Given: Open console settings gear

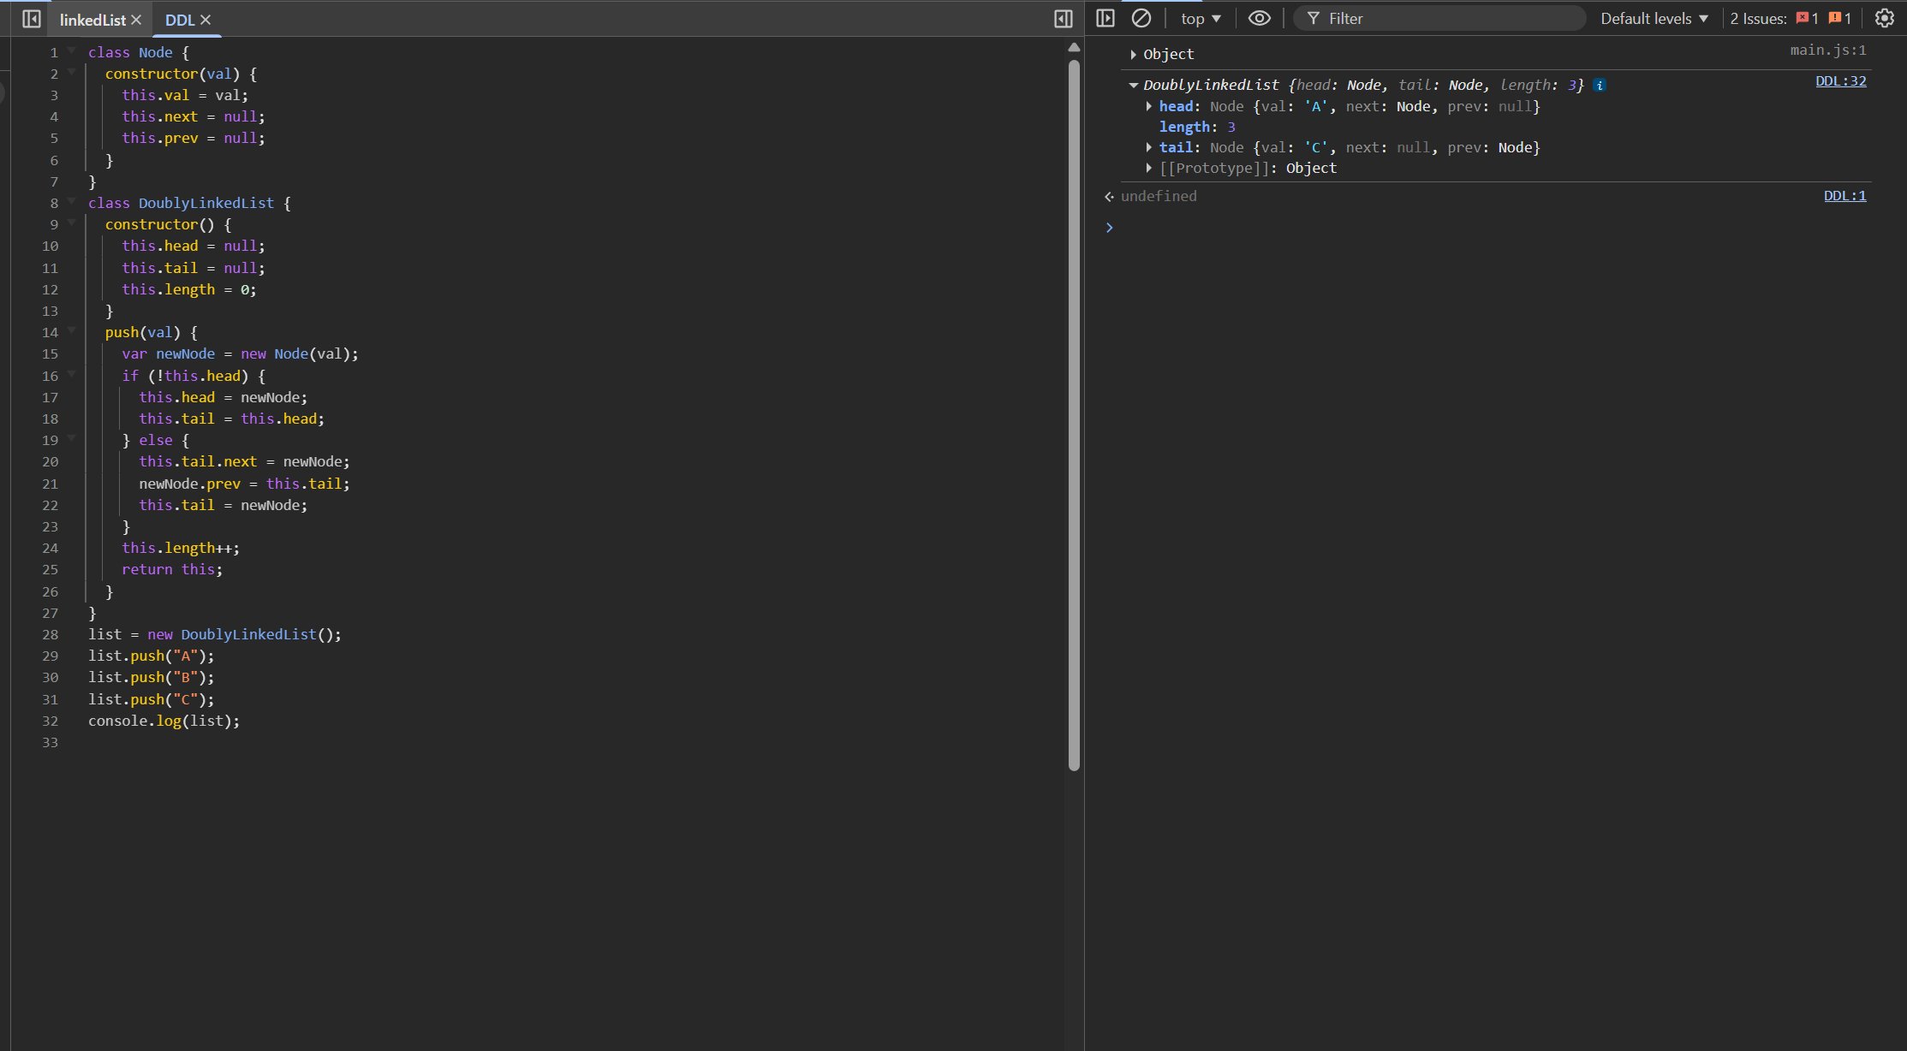Looking at the screenshot, I should (x=1885, y=18).
